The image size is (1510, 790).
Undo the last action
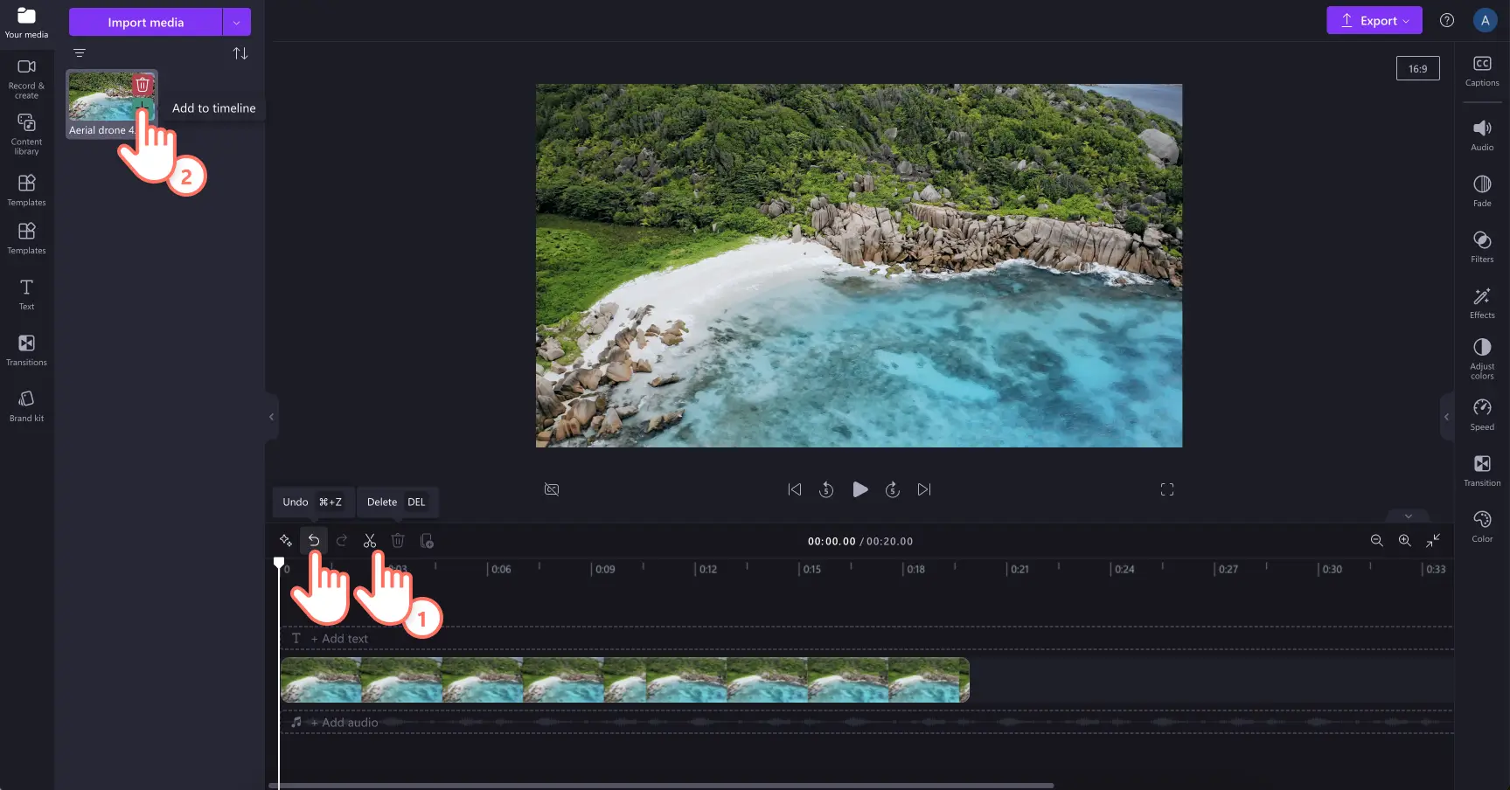click(314, 541)
